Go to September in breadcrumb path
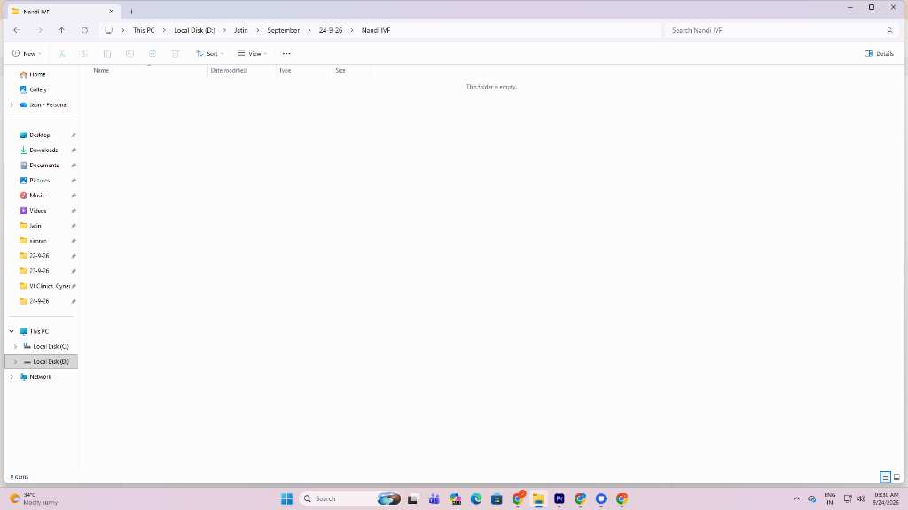This screenshot has height=510, width=908. click(283, 30)
